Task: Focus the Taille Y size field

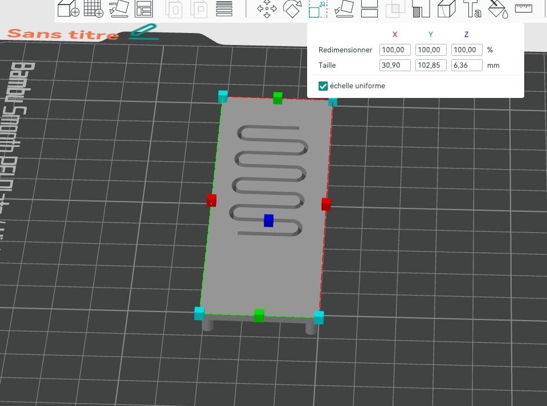Action: pos(431,65)
